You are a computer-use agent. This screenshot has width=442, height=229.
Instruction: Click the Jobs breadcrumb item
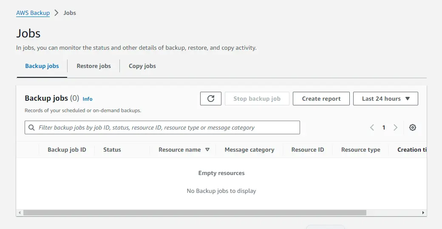(70, 13)
